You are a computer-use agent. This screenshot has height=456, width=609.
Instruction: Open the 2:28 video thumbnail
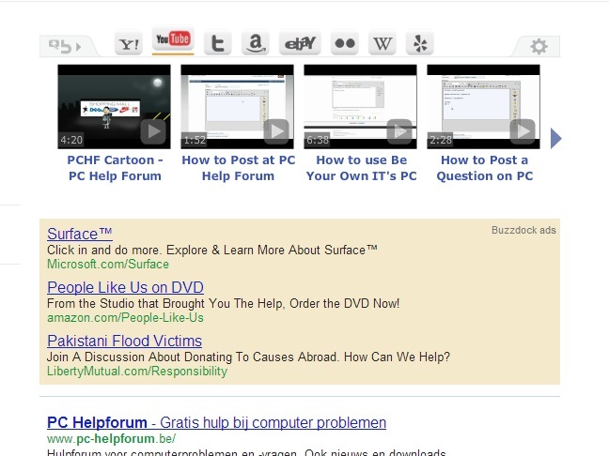click(x=484, y=107)
